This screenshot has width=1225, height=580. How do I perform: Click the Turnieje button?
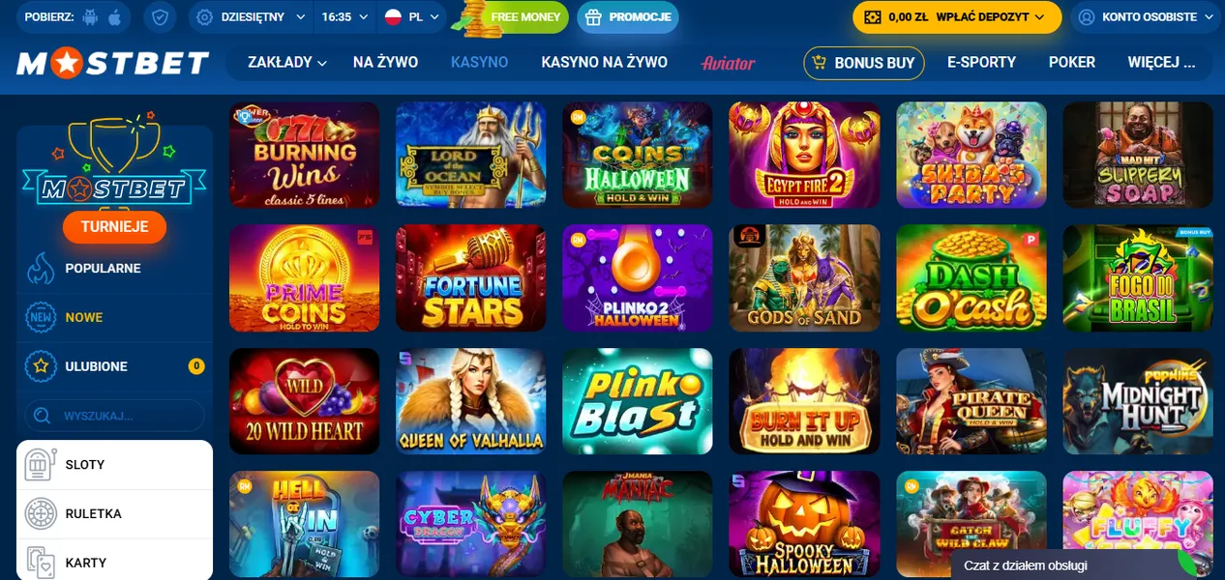(114, 227)
